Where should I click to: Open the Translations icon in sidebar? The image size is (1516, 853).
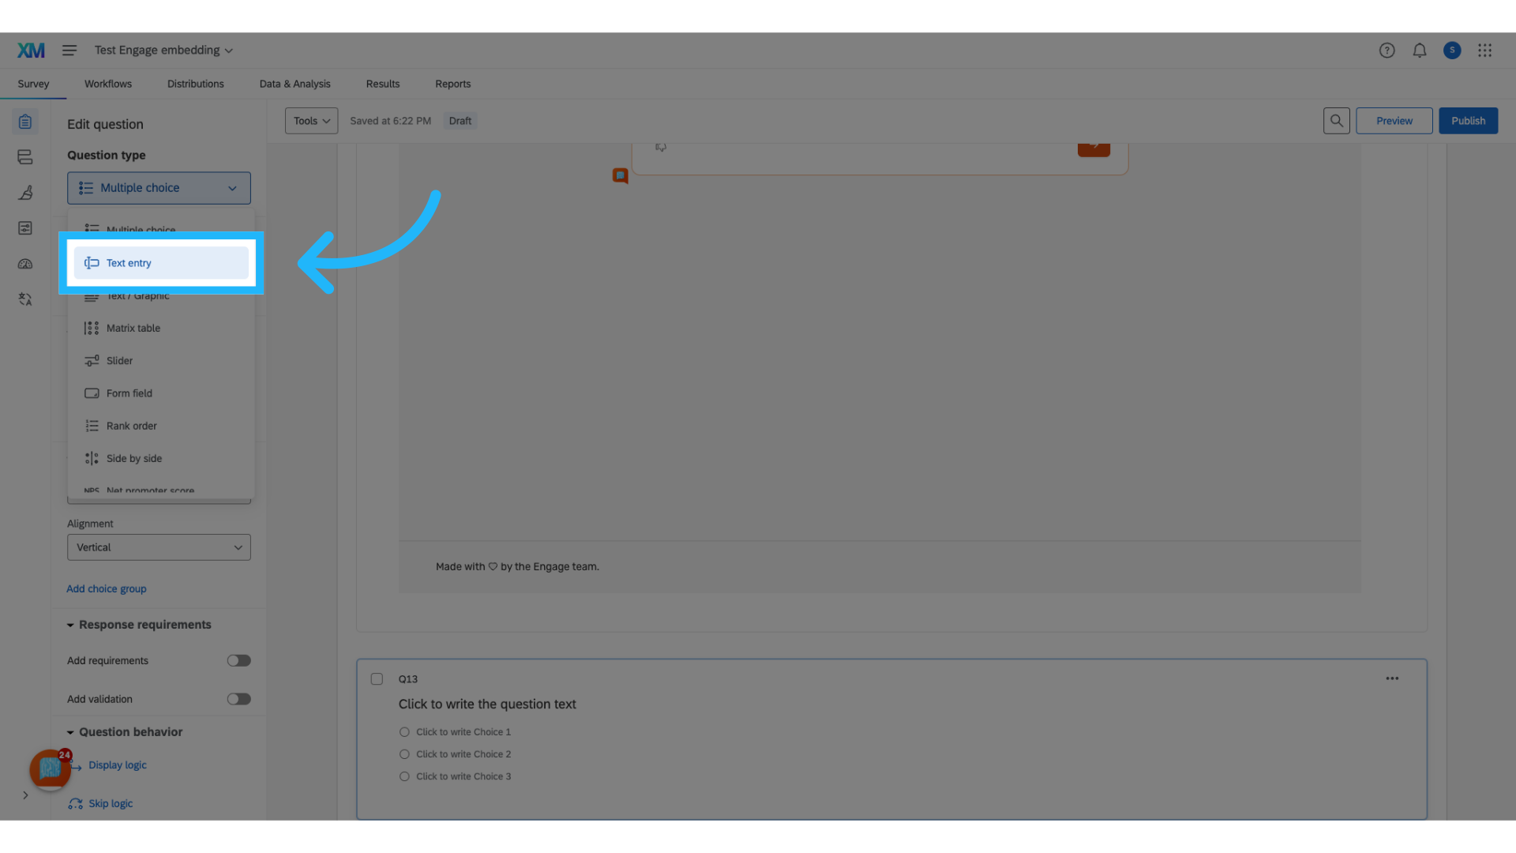coord(25,299)
